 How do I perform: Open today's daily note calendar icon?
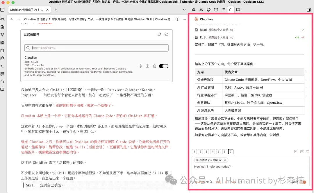(x=2, y=51)
